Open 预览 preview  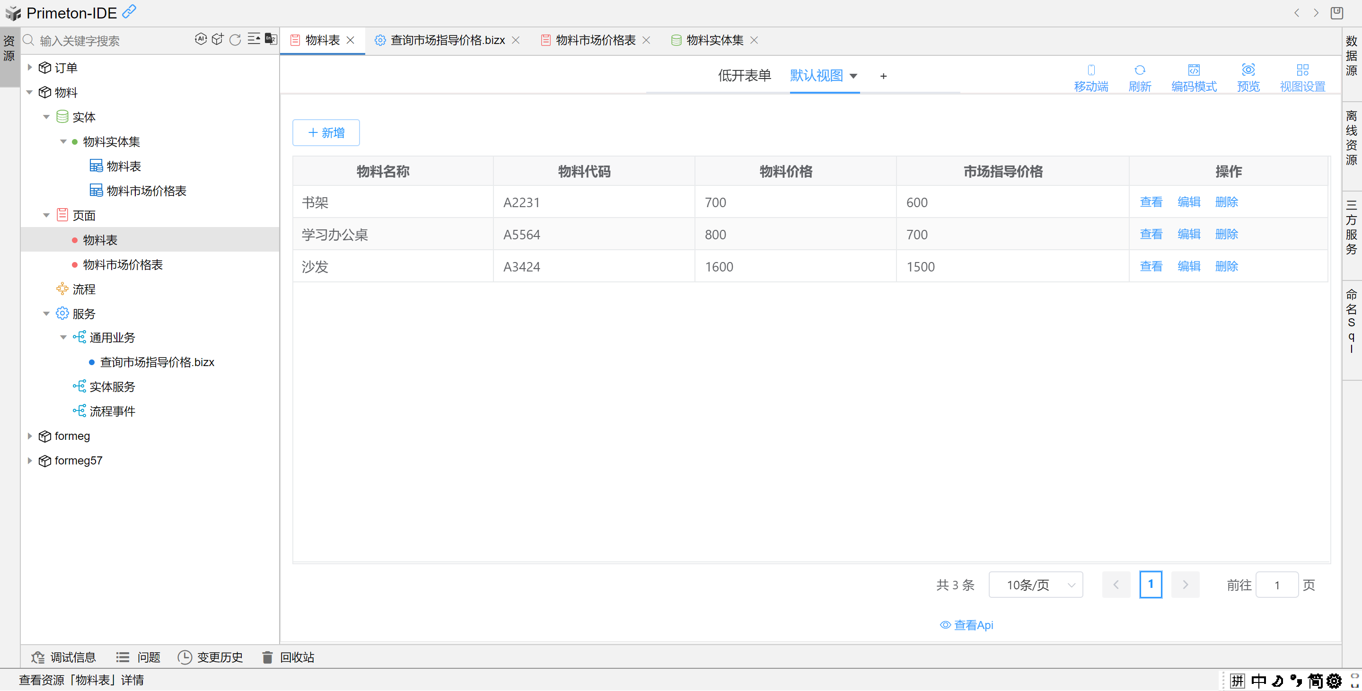click(x=1248, y=77)
